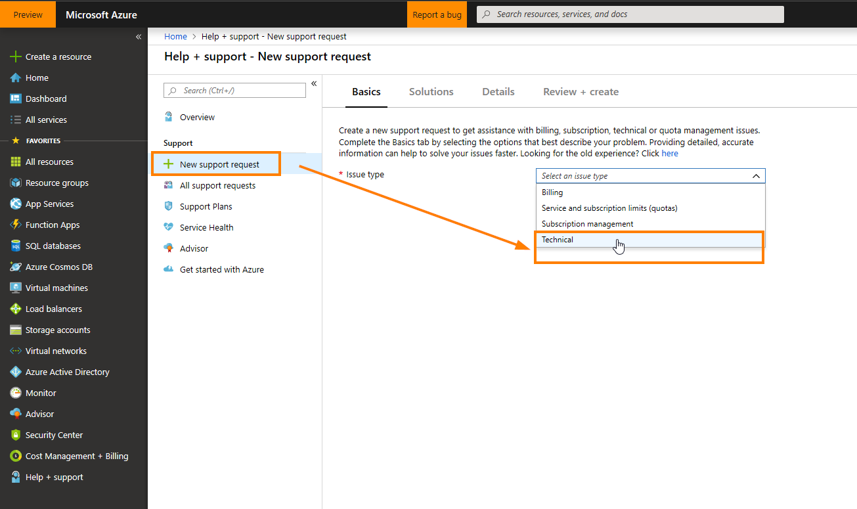Viewport: 857px width, 509px height.
Task: Click the SQL databases icon
Action: [x=16, y=246]
